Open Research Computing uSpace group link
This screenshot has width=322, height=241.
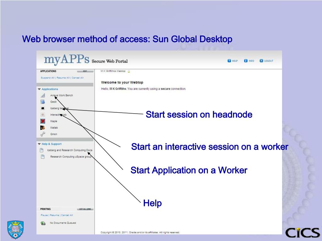71,157
